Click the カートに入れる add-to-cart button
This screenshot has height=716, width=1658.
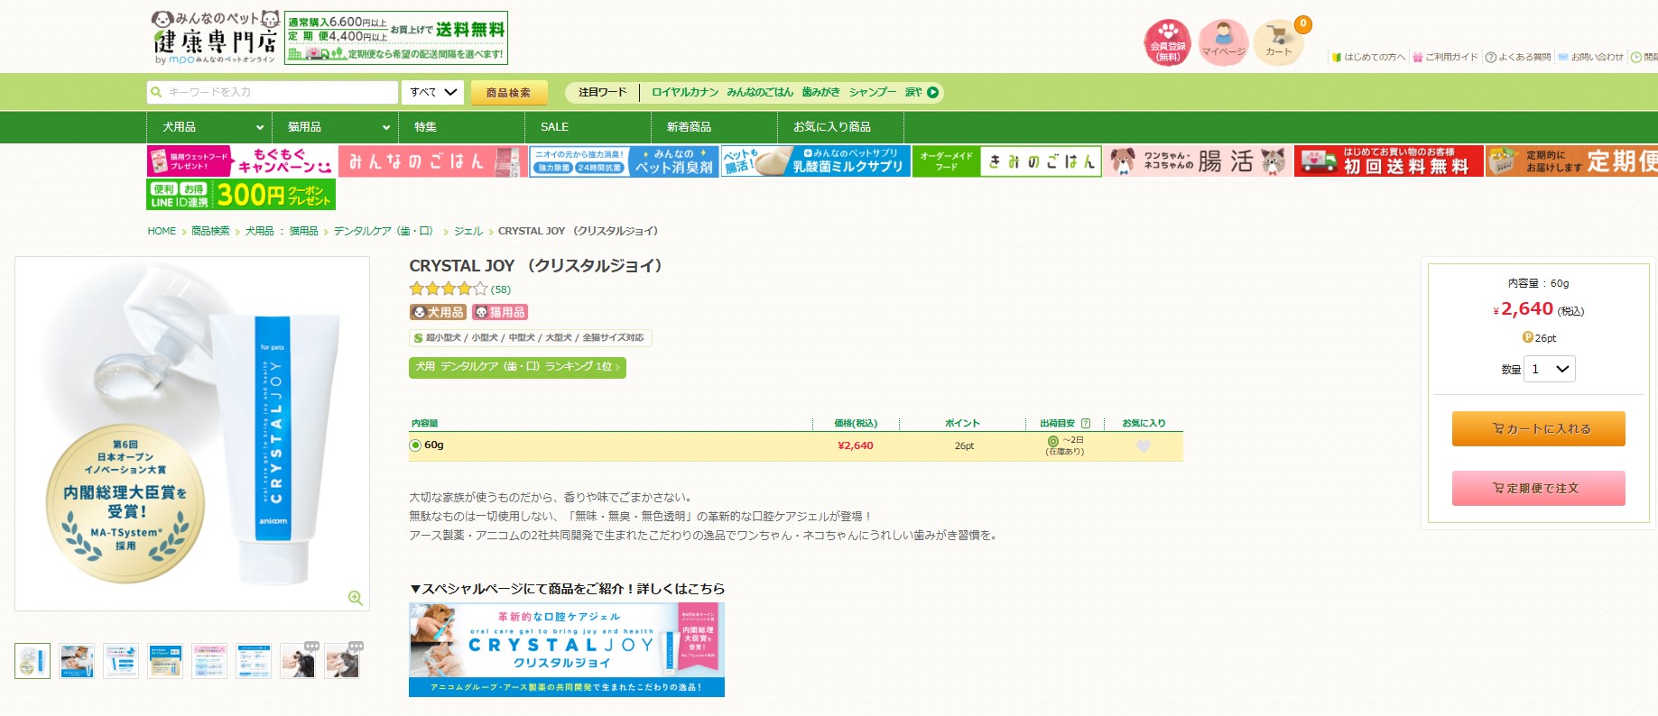[x=1539, y=429]
